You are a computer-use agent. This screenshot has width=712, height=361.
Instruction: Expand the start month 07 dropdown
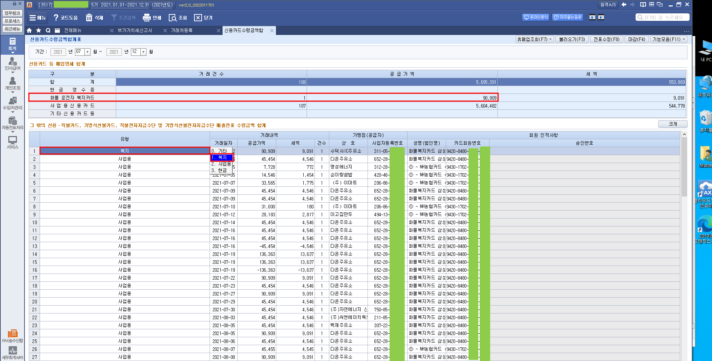87,52
